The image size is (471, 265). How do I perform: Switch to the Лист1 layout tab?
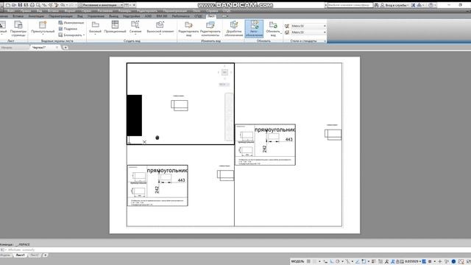pyautogui.click(x=21, y=255)
